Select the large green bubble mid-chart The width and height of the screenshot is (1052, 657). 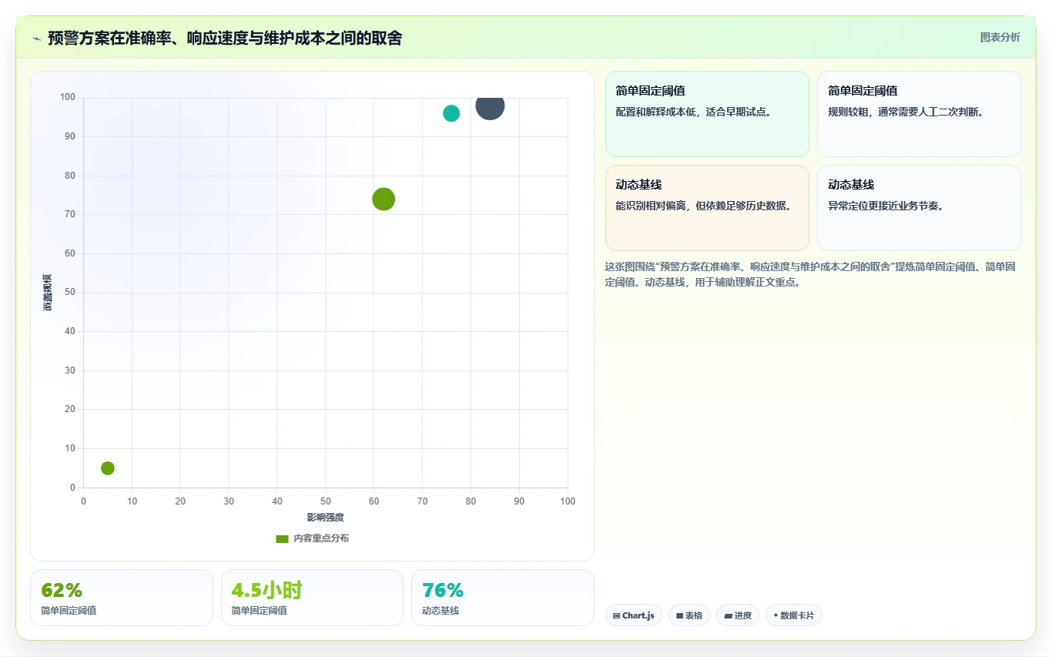point(384,199)
